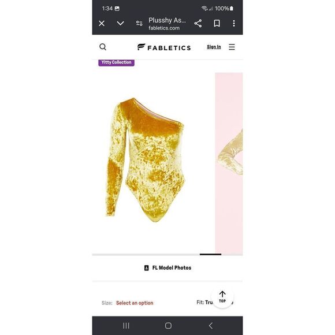Screen dimensions: 335x335
Task: Jump along the image carousel progress bar
Action: tap(167, 255)
